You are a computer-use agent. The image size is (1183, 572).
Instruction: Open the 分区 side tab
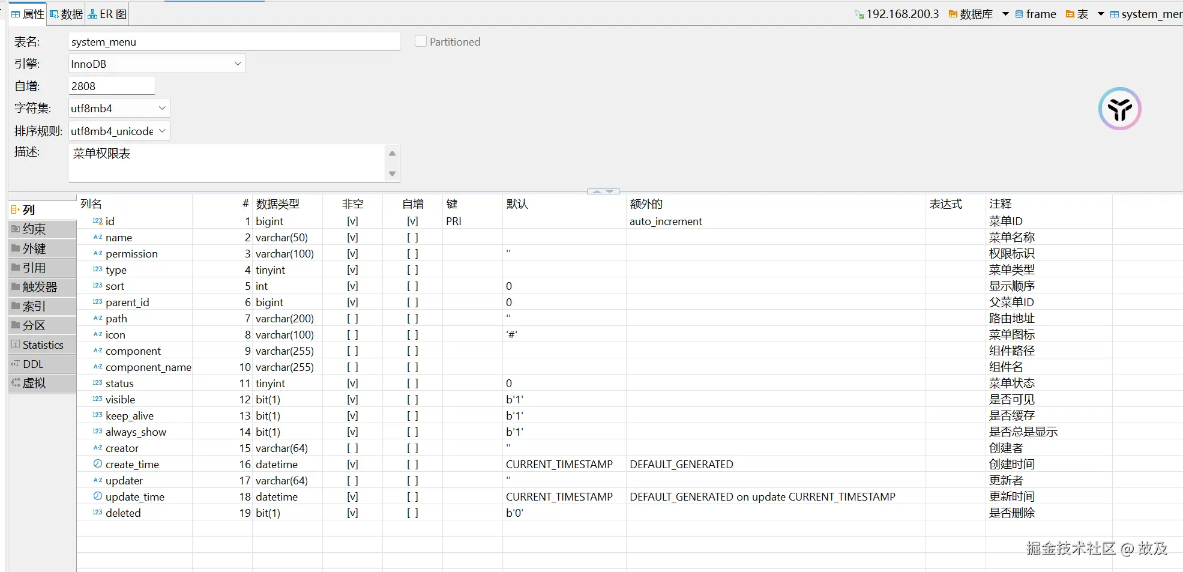tap(42, 325)
